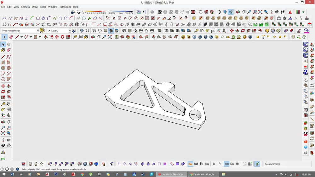Open the Type undefined dropdown

pos(38,31)
